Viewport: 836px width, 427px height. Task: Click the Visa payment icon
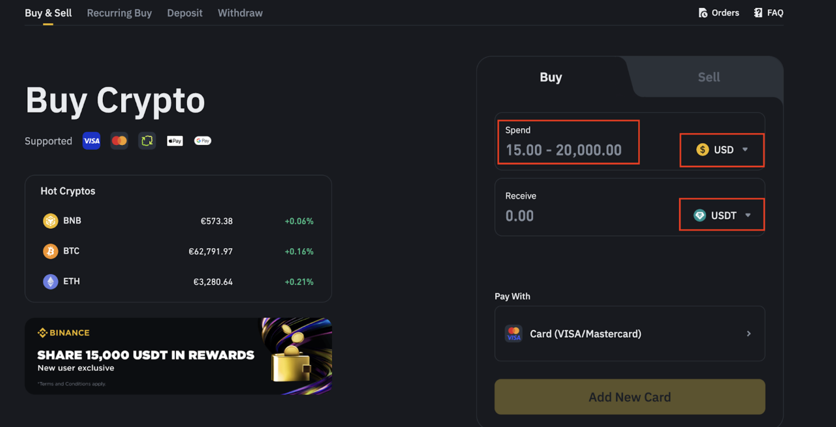[x=91, y=141]
